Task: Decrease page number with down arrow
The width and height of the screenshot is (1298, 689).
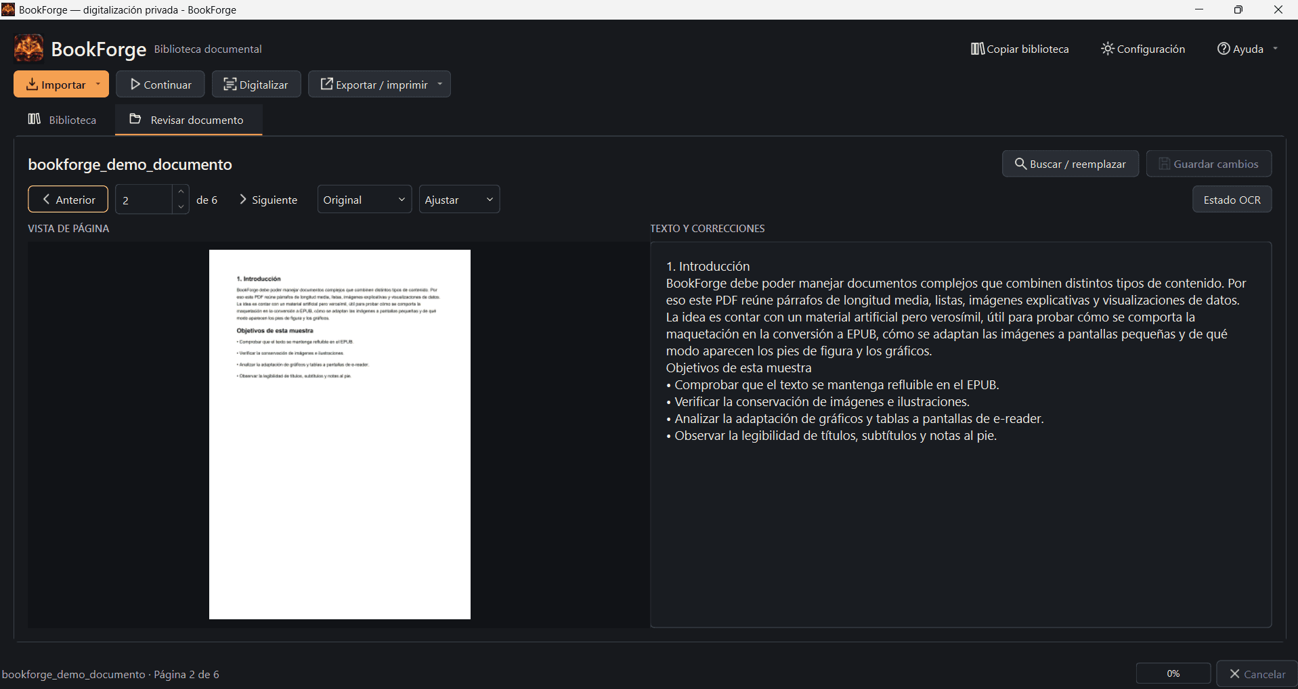Action: [x=181, y=206]
